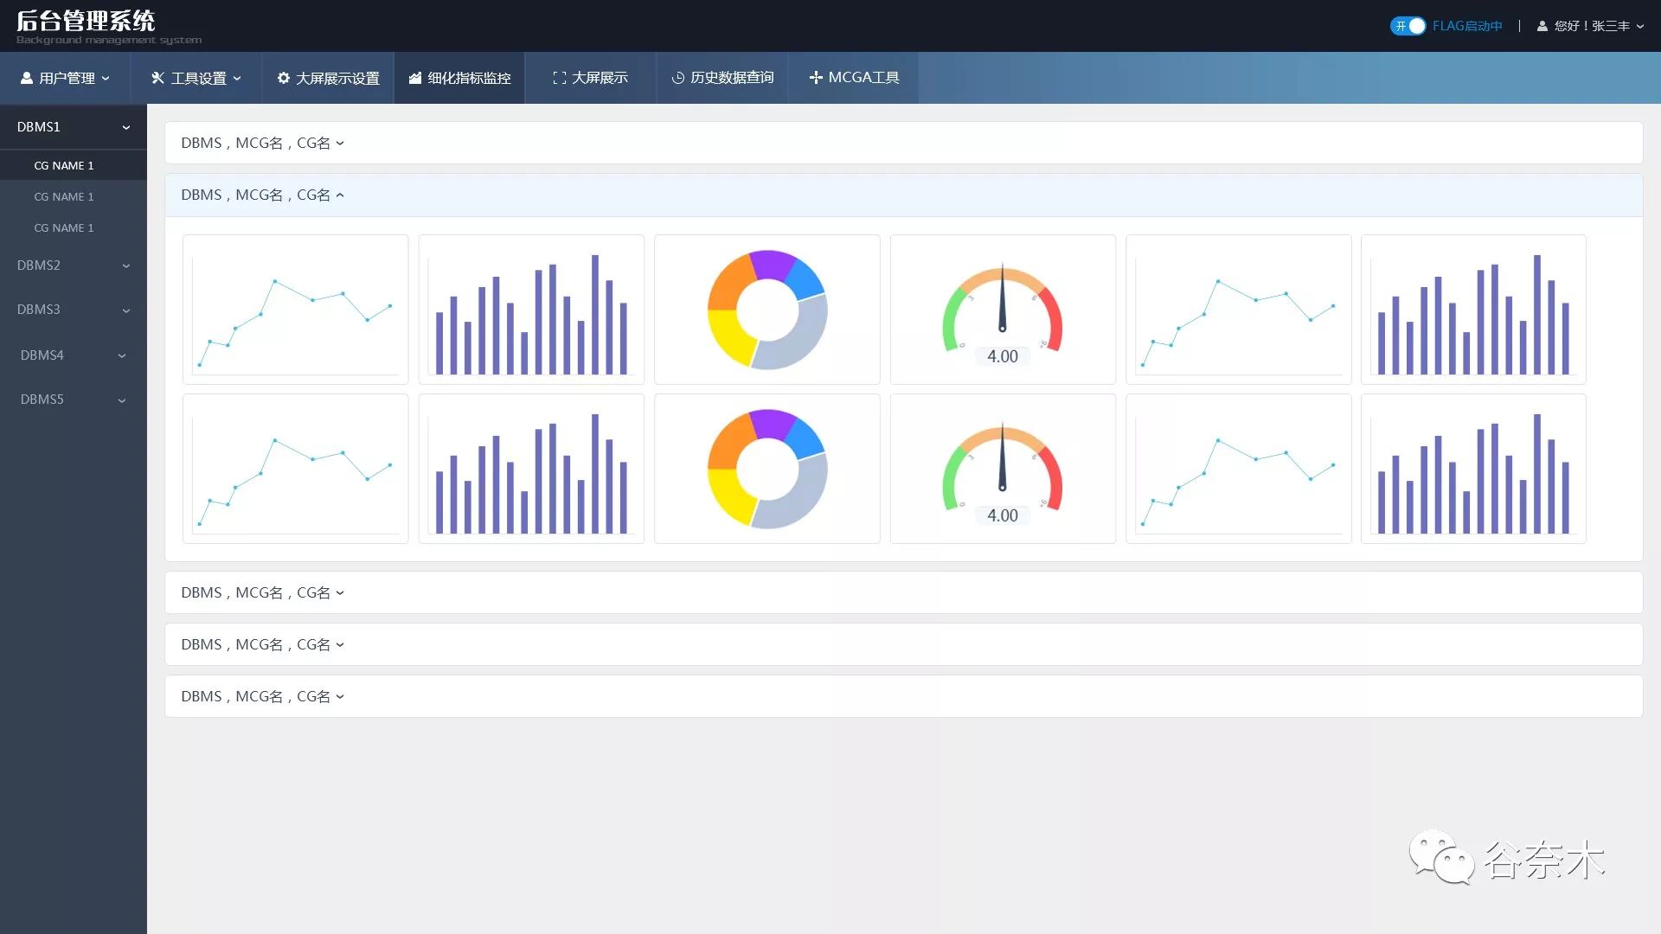Expand the fourth DBMS，MCG名，CG名 panel
The height and width of the screenshot is (934, 1661).
tap(903, 644)
